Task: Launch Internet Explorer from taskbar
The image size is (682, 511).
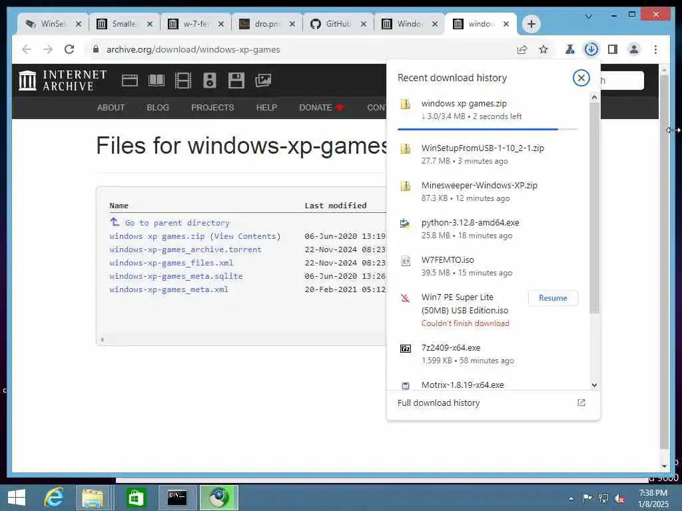Action: point(54,498)
